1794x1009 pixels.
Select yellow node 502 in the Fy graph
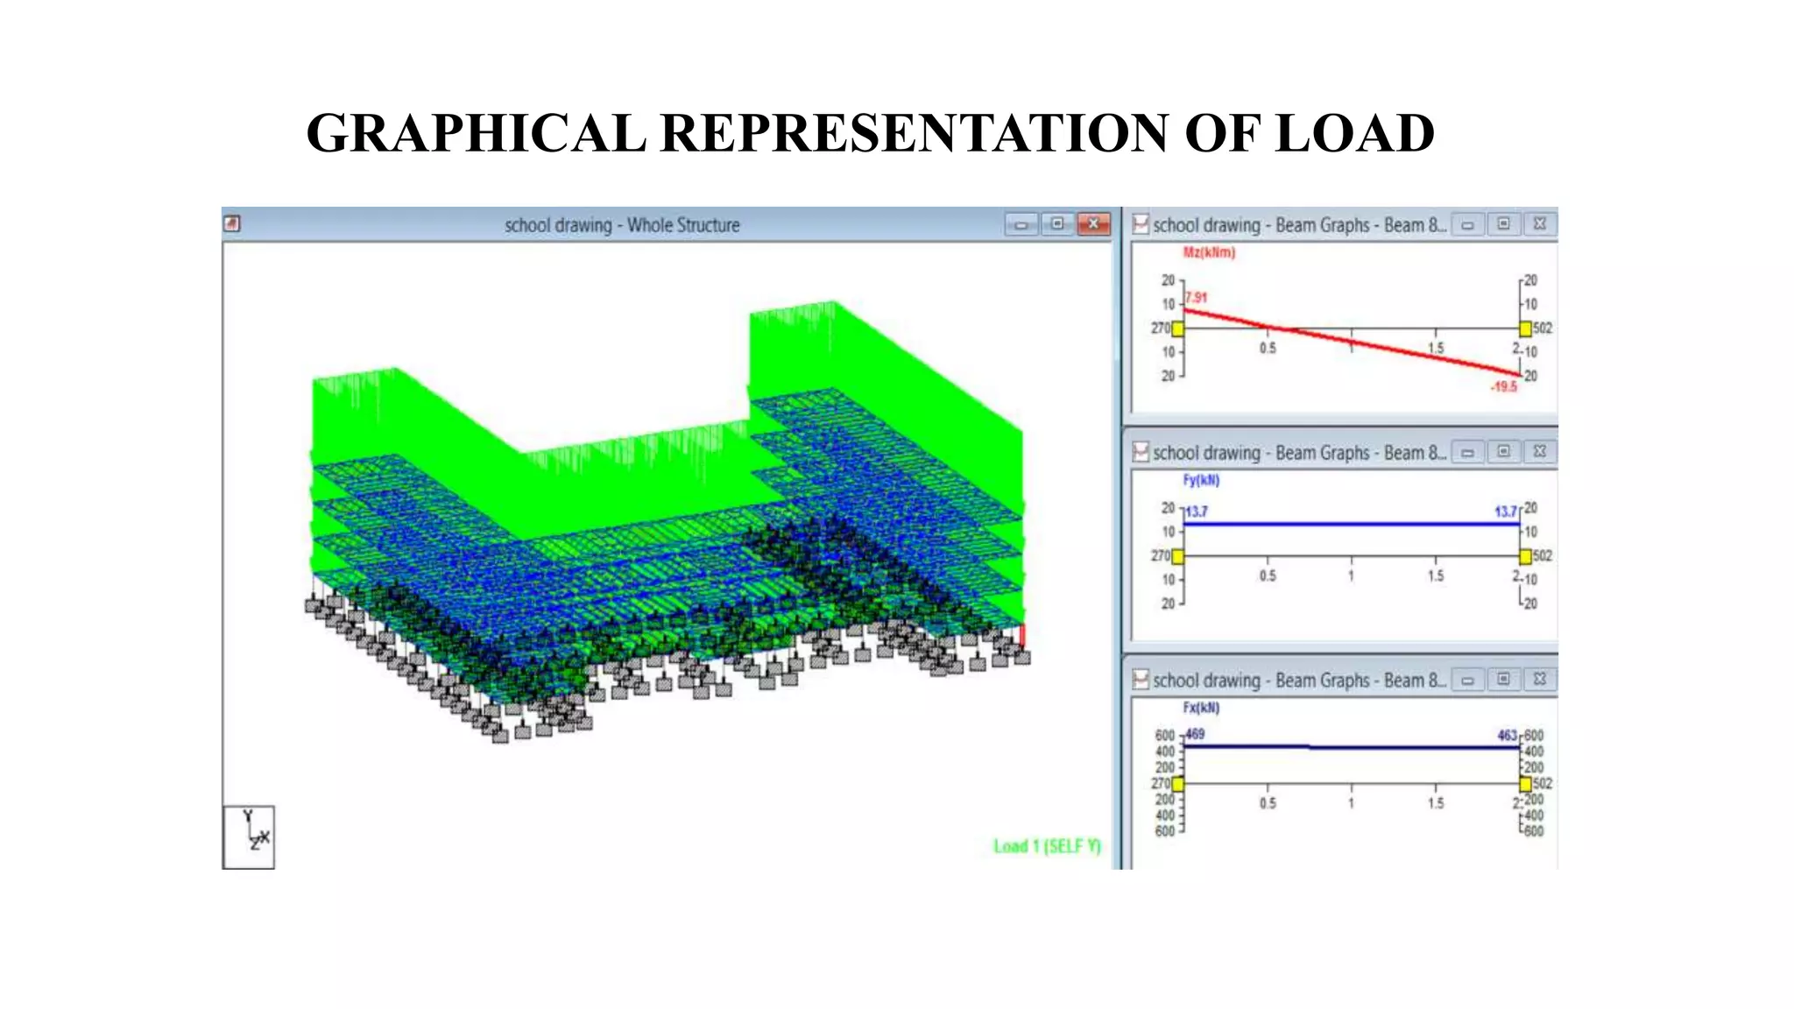point(1525,556)
